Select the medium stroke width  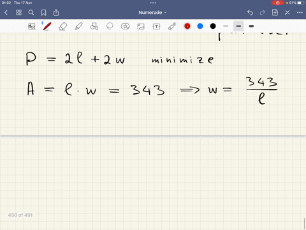click(x=238, y=26)
